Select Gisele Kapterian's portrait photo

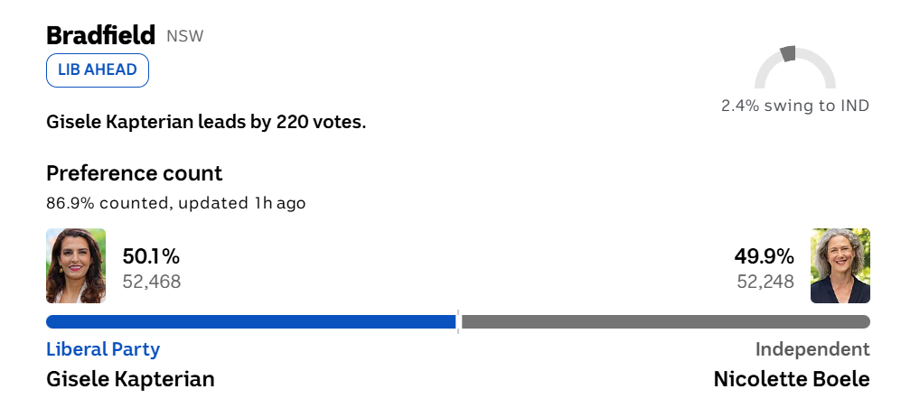[x=76, y=265]
